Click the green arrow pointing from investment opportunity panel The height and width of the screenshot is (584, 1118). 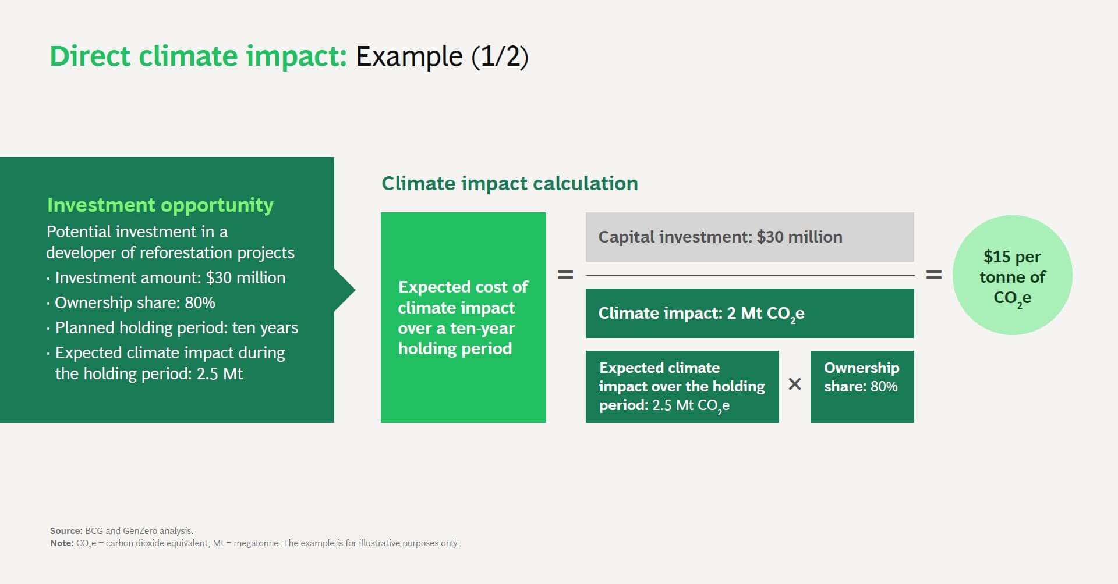point(345,289)
